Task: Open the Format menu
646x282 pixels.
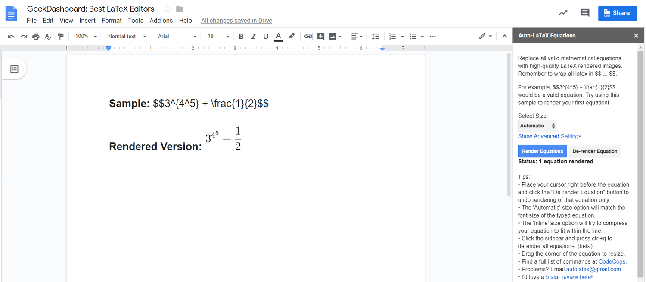Action: click(112, 21)
